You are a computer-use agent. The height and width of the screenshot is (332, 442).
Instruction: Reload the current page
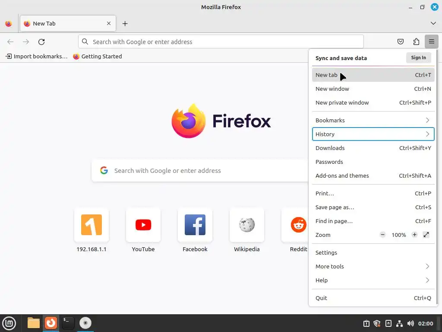click(41, 42)
